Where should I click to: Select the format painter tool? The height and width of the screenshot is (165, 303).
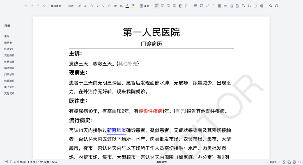(x=38, y=6)
